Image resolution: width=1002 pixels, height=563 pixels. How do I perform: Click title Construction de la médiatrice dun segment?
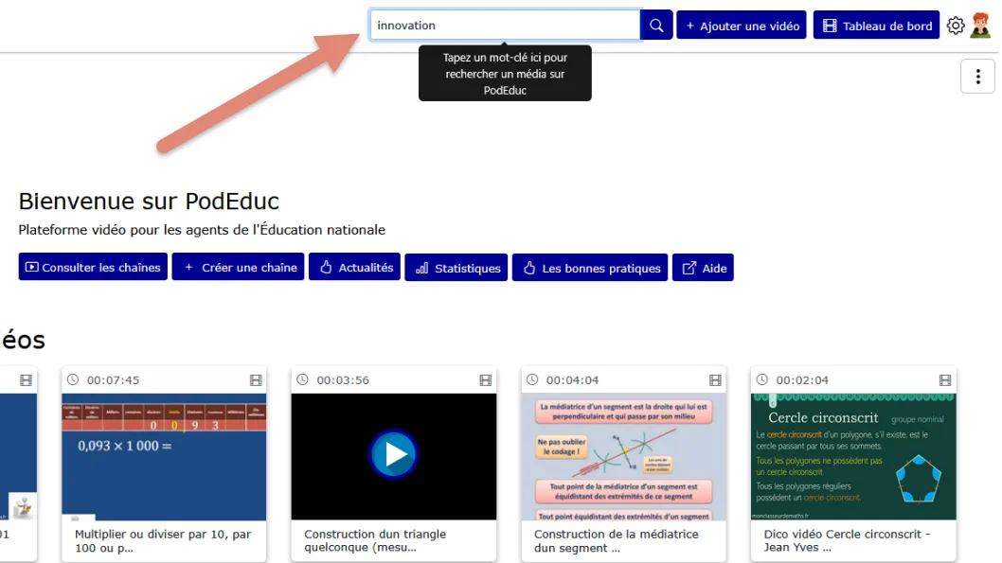(x=616, y=540)
